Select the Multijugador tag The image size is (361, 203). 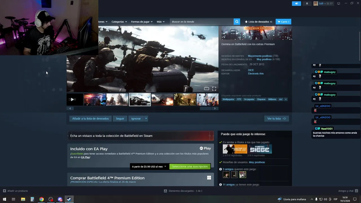[x=228, y=99]
